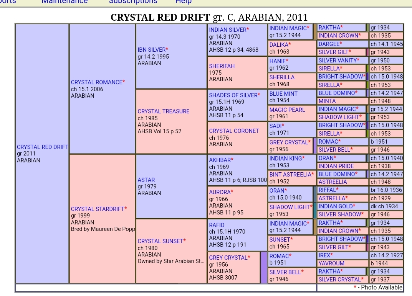Open the Subscriptions menu

pos(133,2)
